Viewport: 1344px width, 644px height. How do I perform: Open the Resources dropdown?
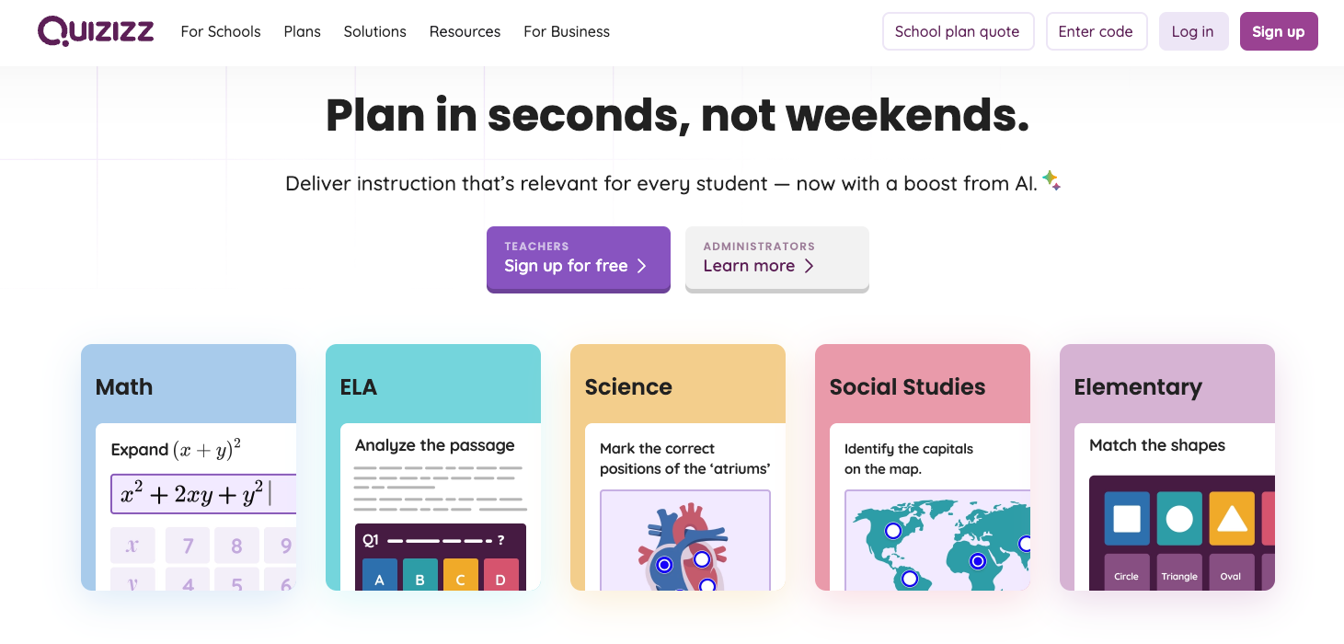465,31
